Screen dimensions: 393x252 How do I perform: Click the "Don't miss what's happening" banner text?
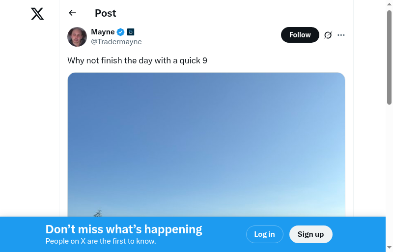(124, 229)
